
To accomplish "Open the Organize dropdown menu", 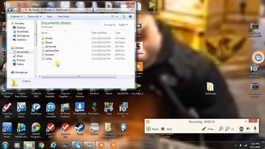I will (x=16, y=17).
